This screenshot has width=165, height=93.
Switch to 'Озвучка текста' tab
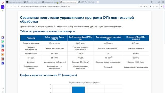(32, 2)
